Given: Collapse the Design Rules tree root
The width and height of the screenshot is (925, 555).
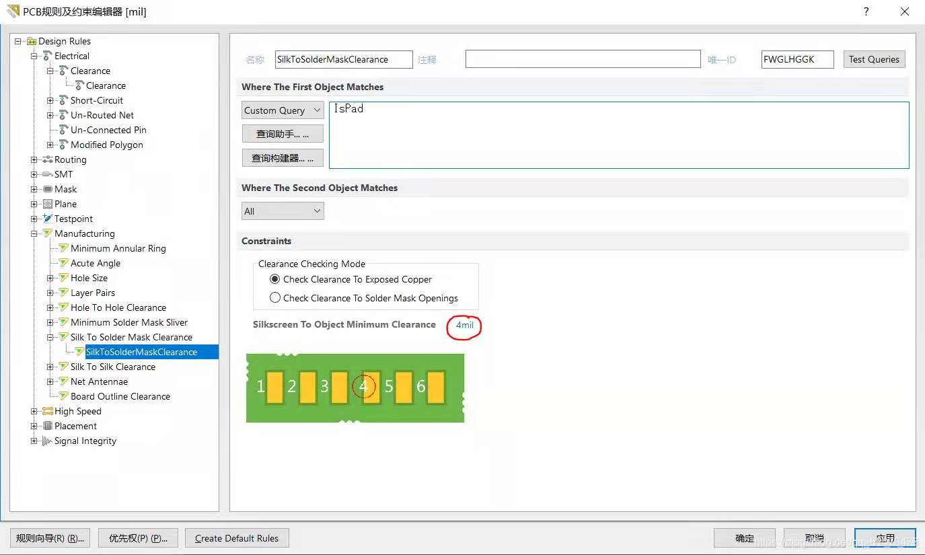Looking at the screenshot, I should pos(18,41).
